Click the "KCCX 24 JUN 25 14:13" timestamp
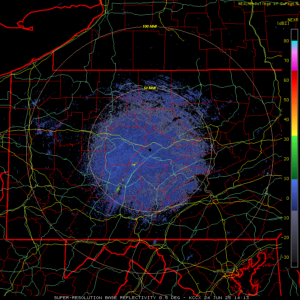300x300 pixels. (219, 298)
